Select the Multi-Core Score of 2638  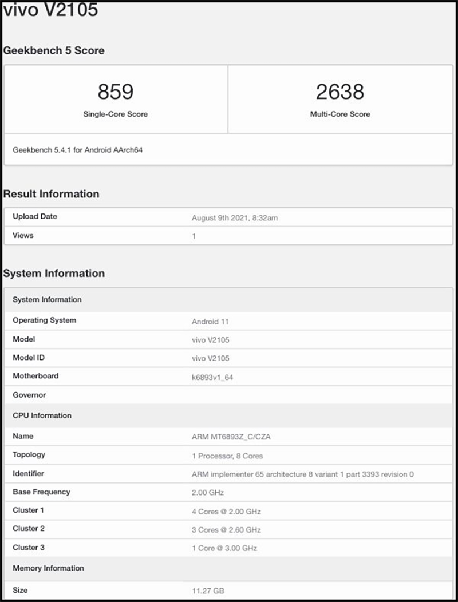pyautogui.click(x=340, y=92)
